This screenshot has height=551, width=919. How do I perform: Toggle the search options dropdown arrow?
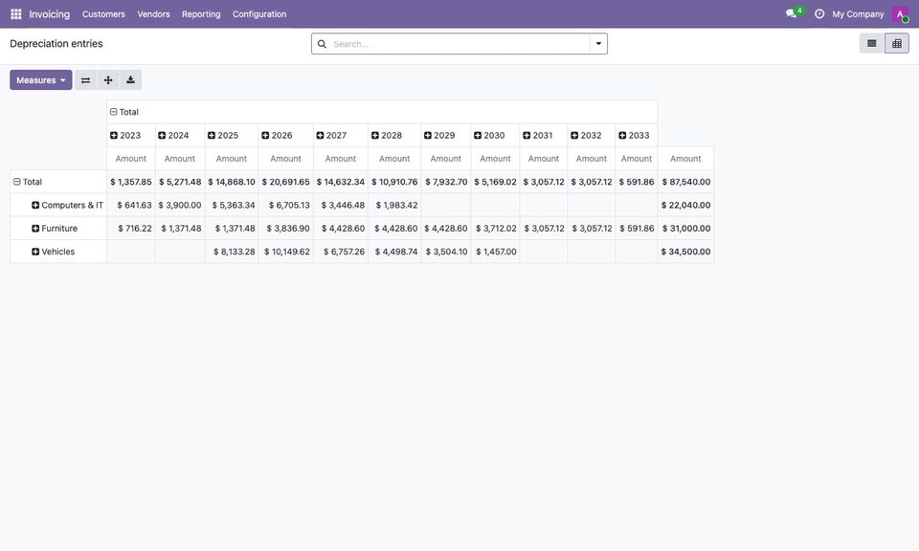(x=598, y=44)
